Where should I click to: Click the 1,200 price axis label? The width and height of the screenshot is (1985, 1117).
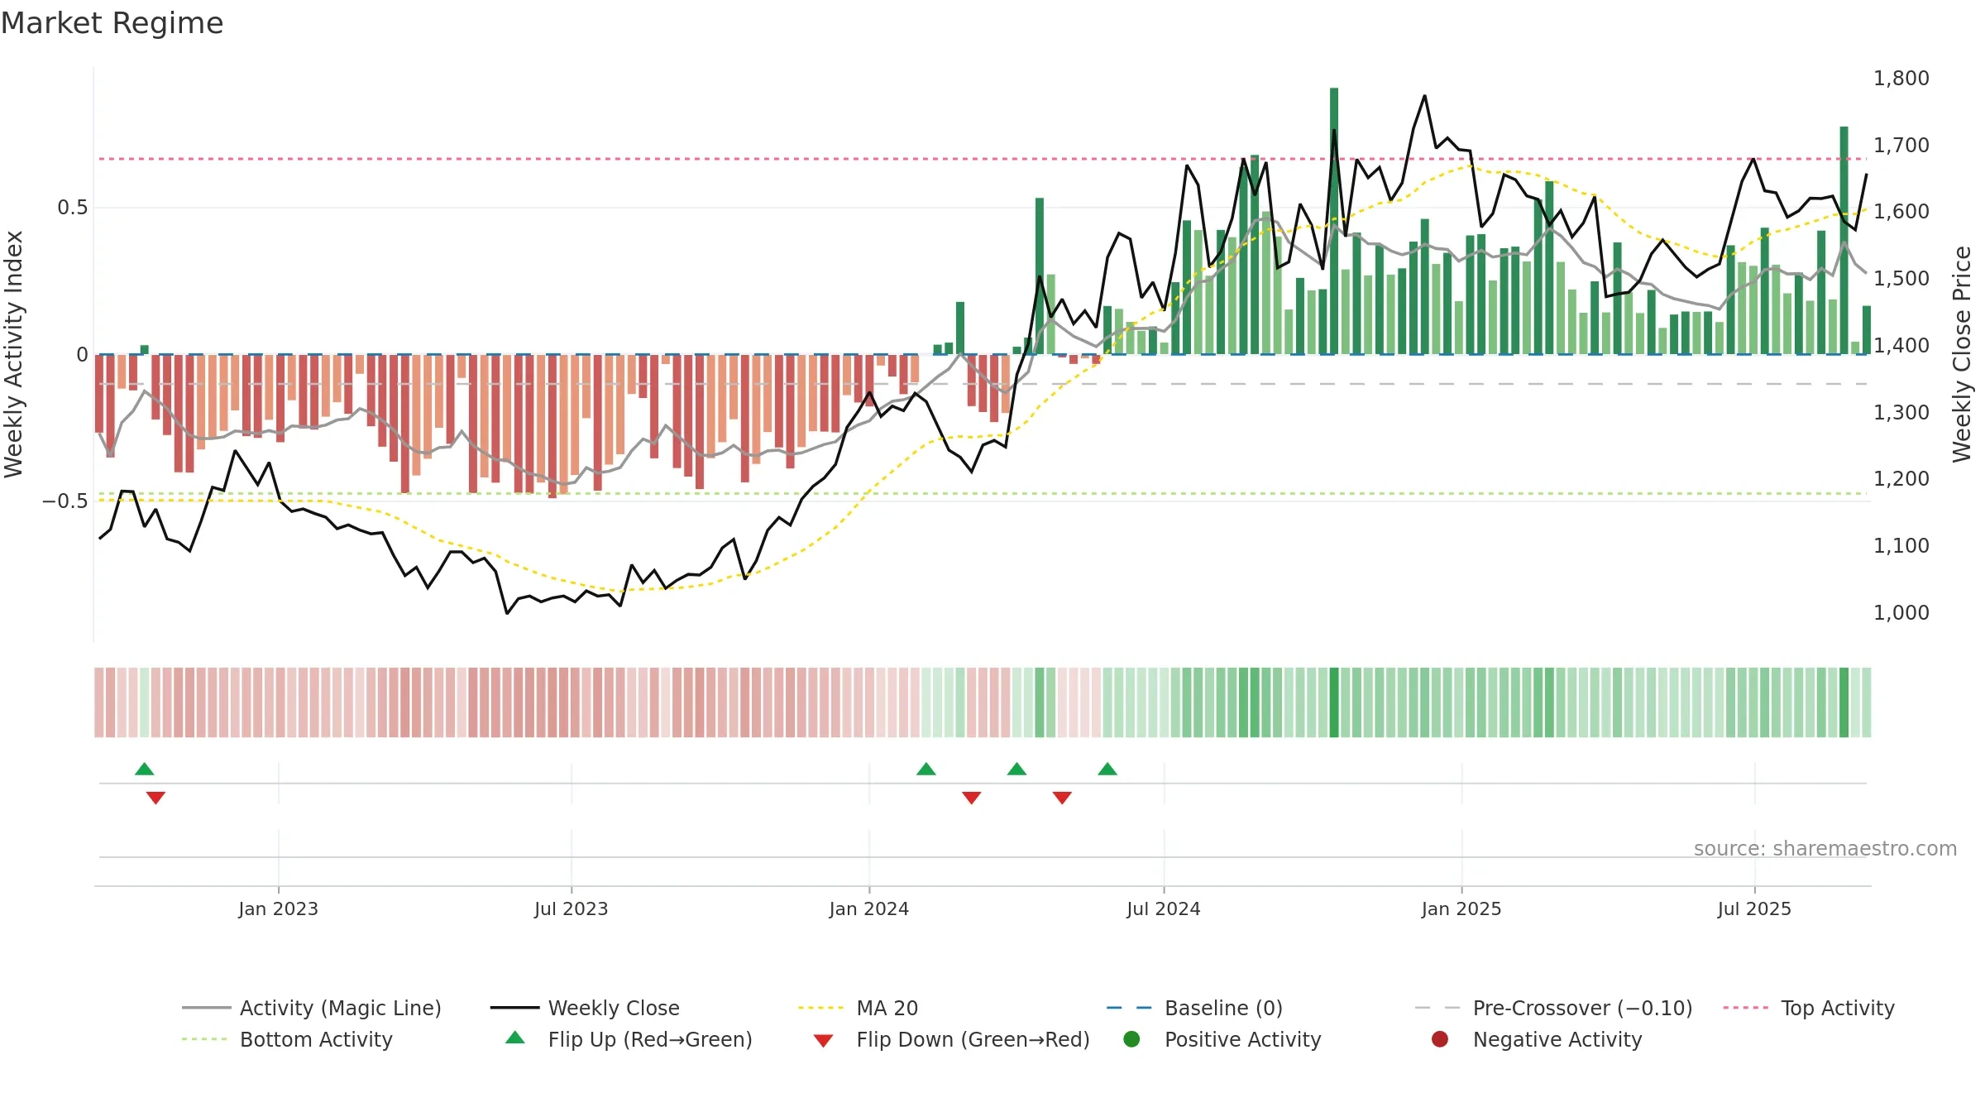1901,478
